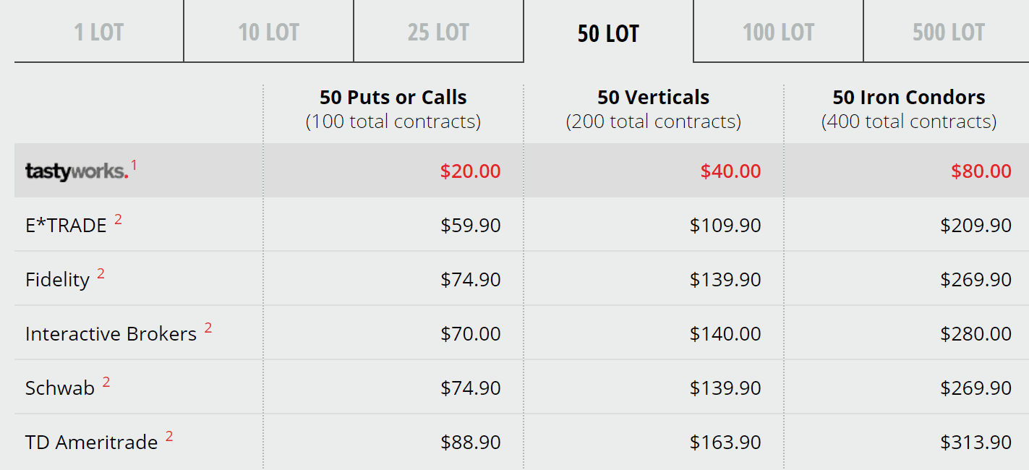Image resolution: width=1029 pixels, height=470 pixels.
Task: Click the E*TRADE row label
Action: [x=66, y=226]
